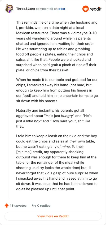Click the reddit wordmark text
The height and width of the screenshot is (225, 106).
pos(96,9)
